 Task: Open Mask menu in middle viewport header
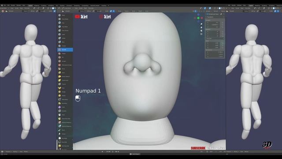click(85, 8)
